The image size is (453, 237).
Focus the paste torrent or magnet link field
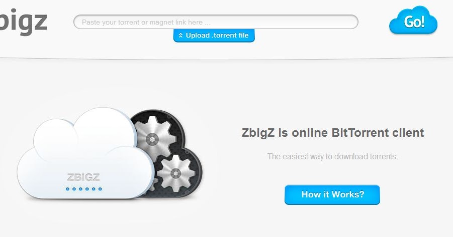(x=216, y=22)
